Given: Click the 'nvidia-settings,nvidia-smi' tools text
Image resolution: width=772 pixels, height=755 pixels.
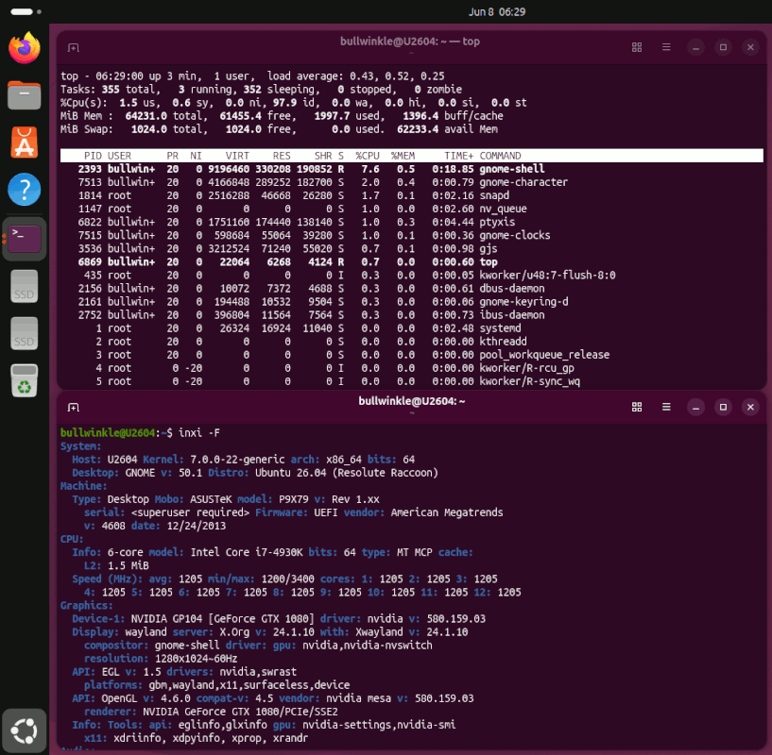Looking at the screenshot, I should [379, 725].
